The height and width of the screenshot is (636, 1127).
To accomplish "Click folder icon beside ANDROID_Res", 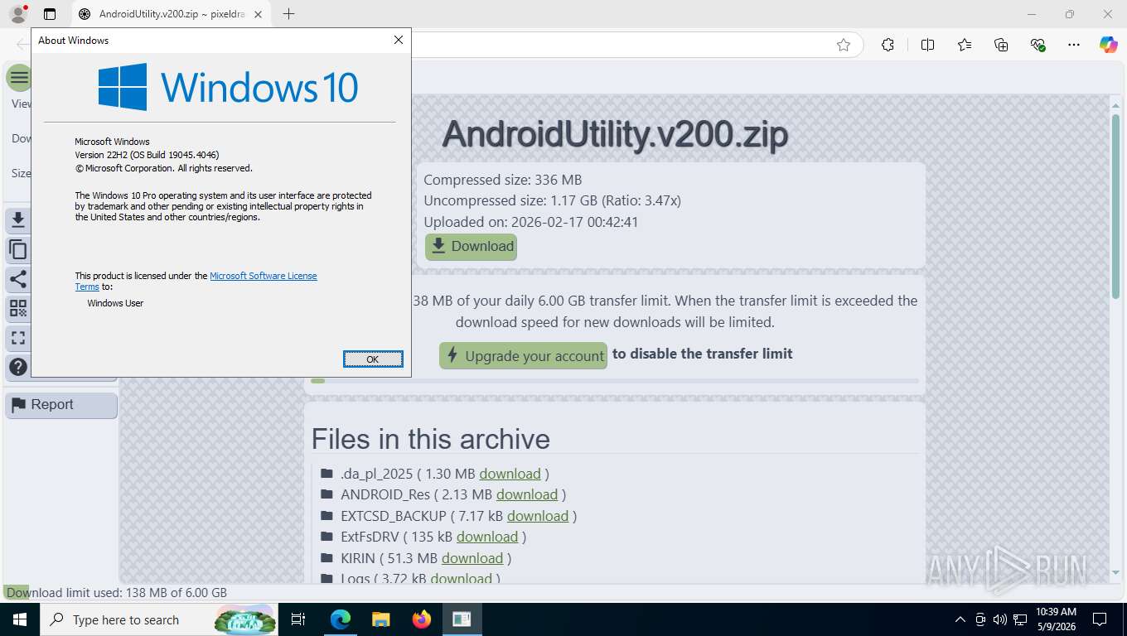I will coord(326,495).
